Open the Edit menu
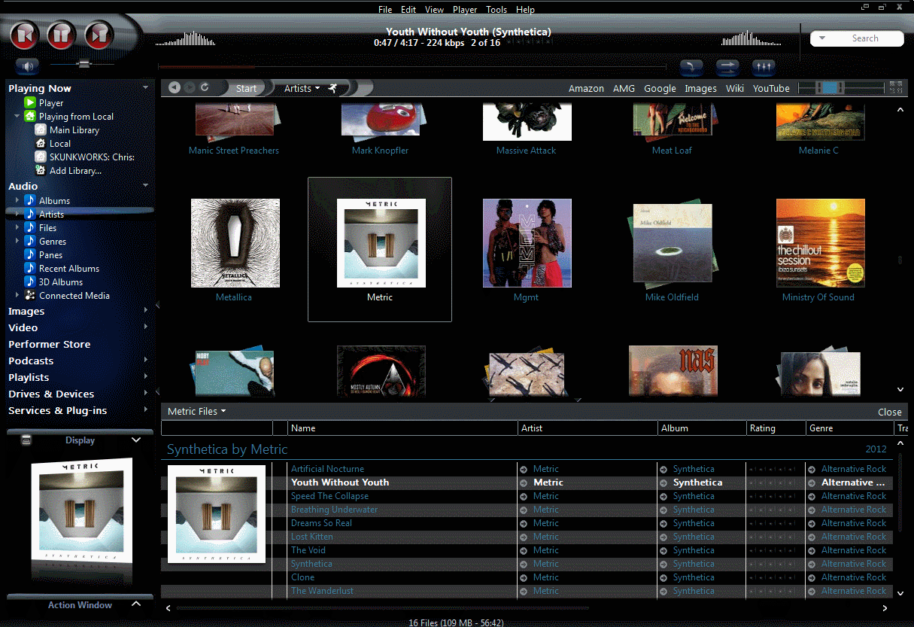 point(408,10)
